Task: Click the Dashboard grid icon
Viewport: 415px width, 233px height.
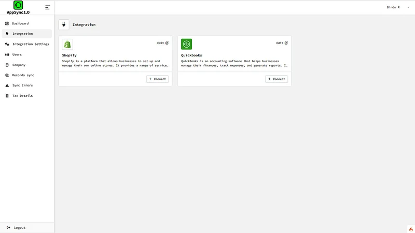Action: click(x=7, y=23)
